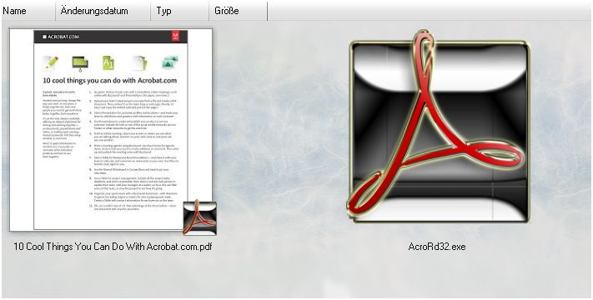Click the red Adobe logo in preview header

(x=175, y=36)
